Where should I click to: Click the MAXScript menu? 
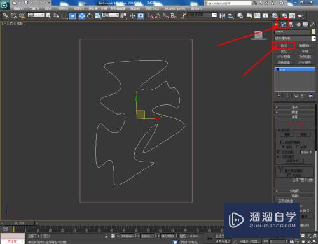tap(175, 8)
